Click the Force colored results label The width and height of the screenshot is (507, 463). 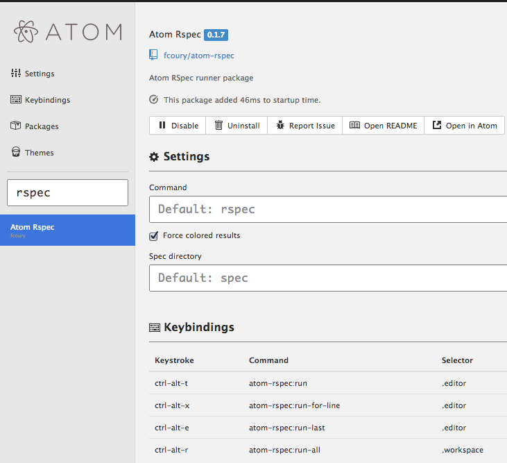(x=201, y=235)
